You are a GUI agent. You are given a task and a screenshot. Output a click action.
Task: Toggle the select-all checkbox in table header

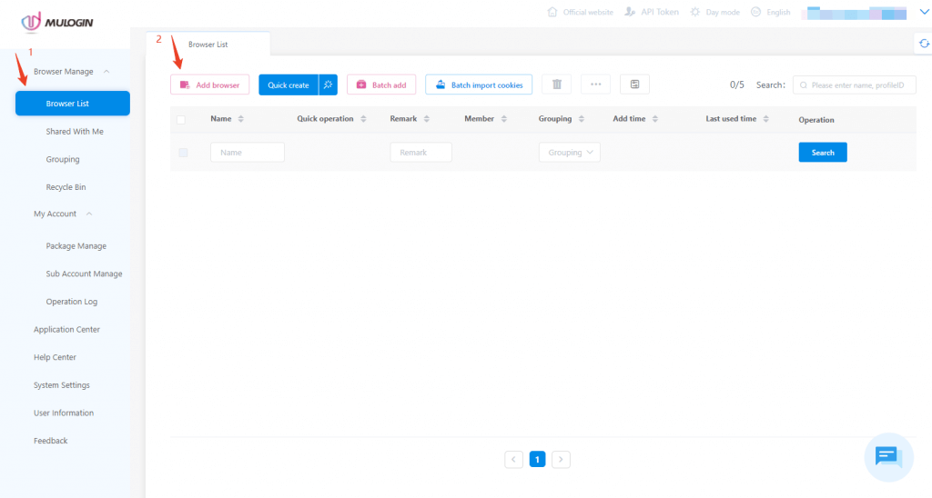coord(181,119)
